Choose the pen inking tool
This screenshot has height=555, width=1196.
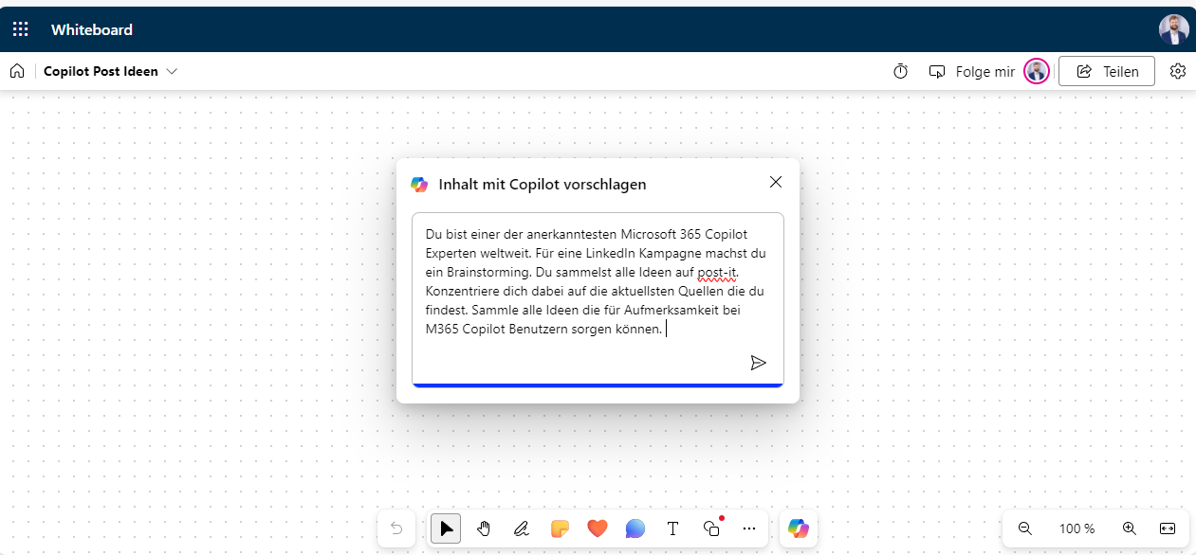[522, 528]
